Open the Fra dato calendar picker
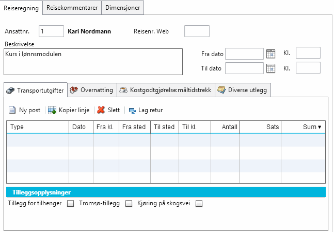This screenshot has height=232, width=334. pyautogui.click(x=271, y=53)
